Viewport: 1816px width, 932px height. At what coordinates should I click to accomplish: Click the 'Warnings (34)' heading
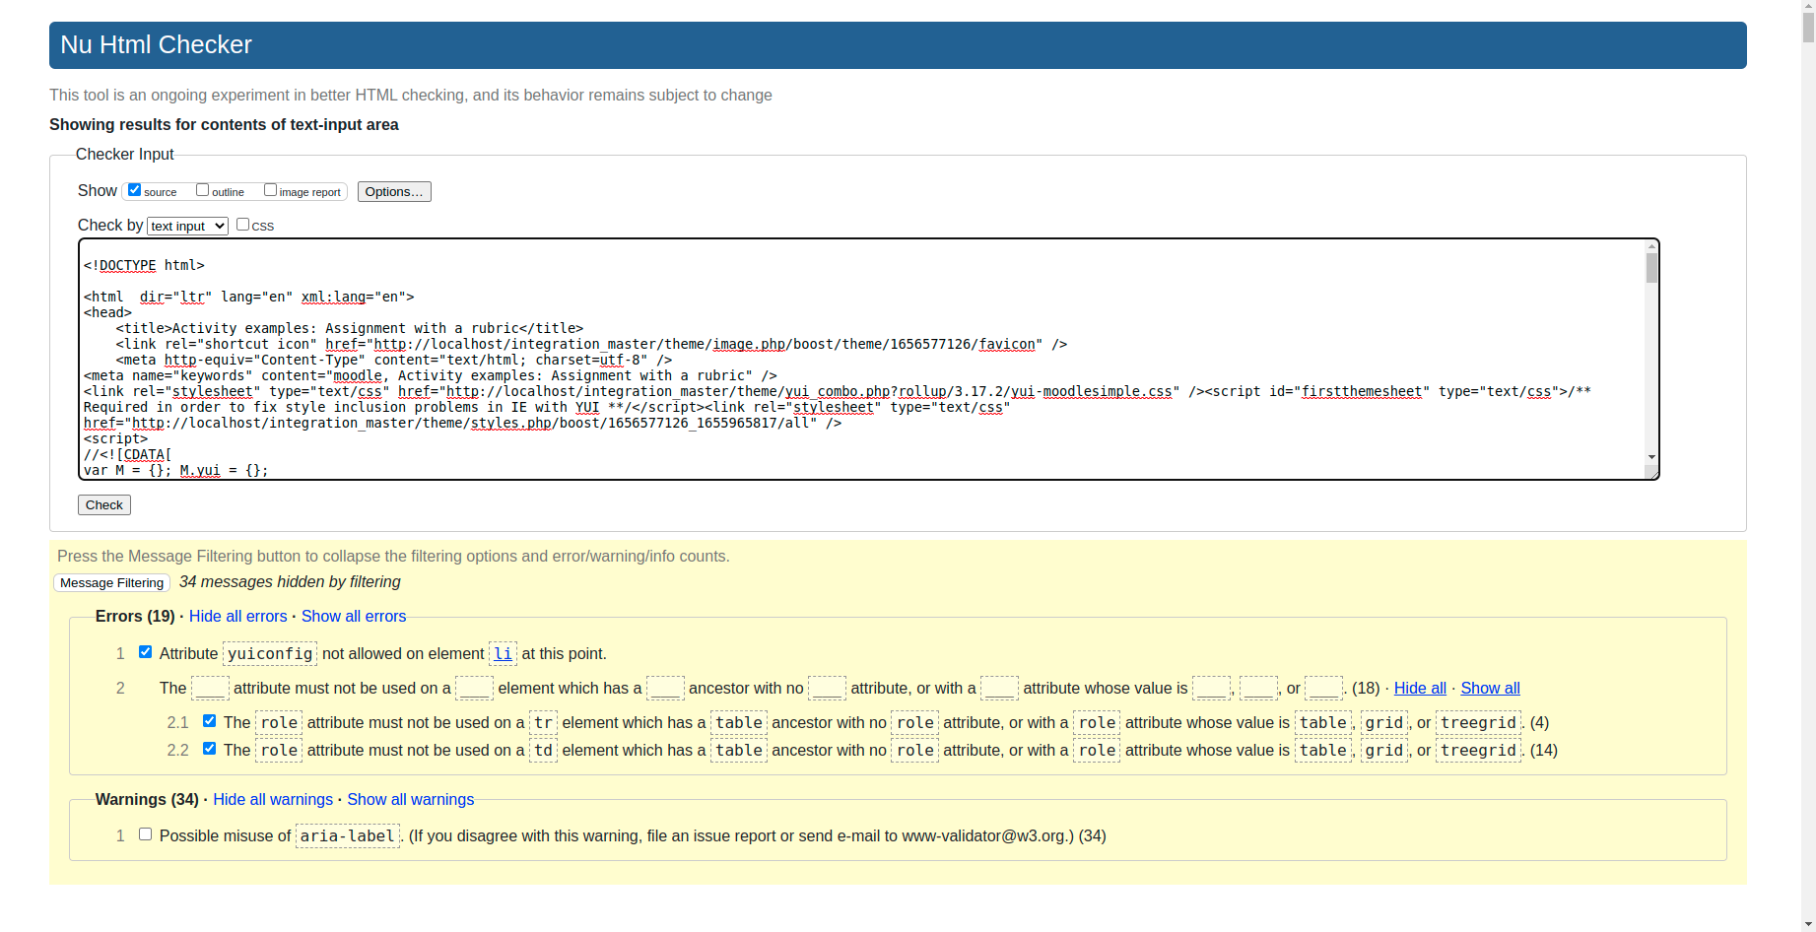pos(147,799)
